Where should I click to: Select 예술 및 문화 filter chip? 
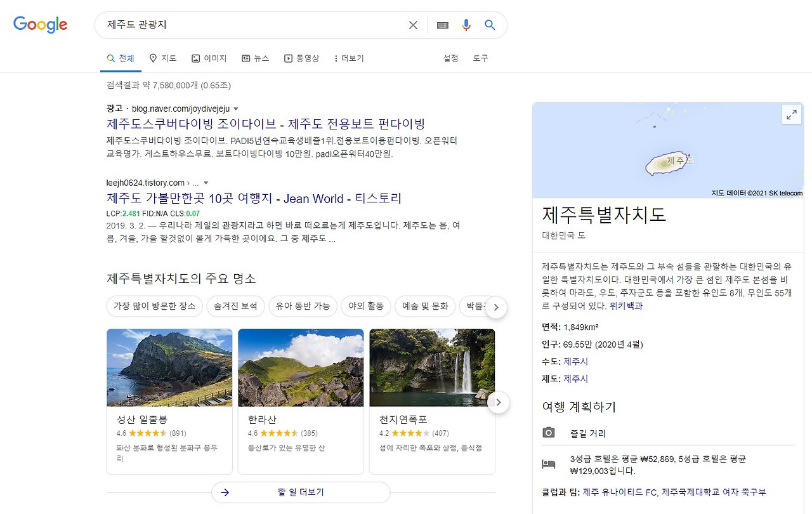425,306
